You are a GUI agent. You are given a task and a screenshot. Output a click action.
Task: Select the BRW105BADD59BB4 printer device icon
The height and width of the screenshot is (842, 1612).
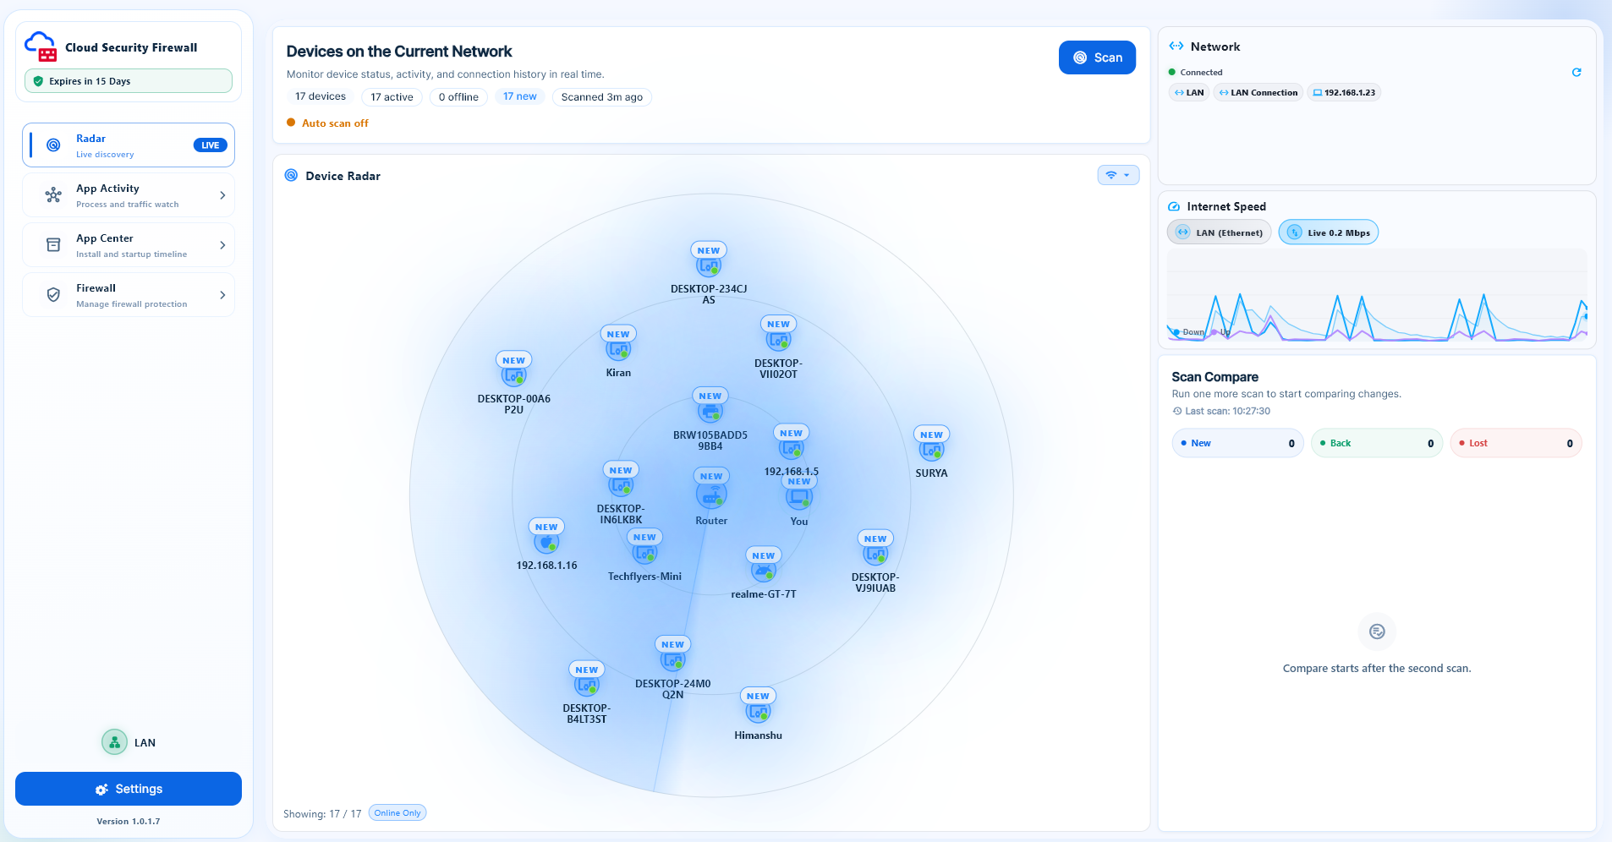click(x=710, y=413)
